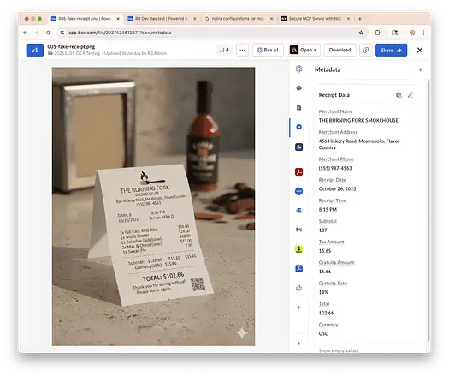Open the Chrome three-dot menu
Screen dimensions: 449x377
click(423, 33)
